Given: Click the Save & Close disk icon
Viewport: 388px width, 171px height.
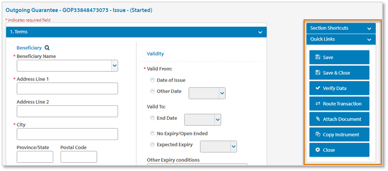Looking at the screenshot, I should [x=318, y=73].
